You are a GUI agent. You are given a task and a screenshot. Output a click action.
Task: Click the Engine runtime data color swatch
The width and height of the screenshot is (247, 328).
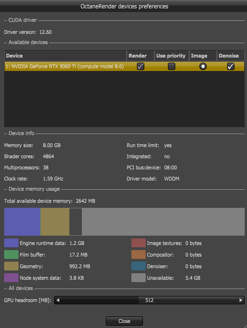click(x=11, y=243)
